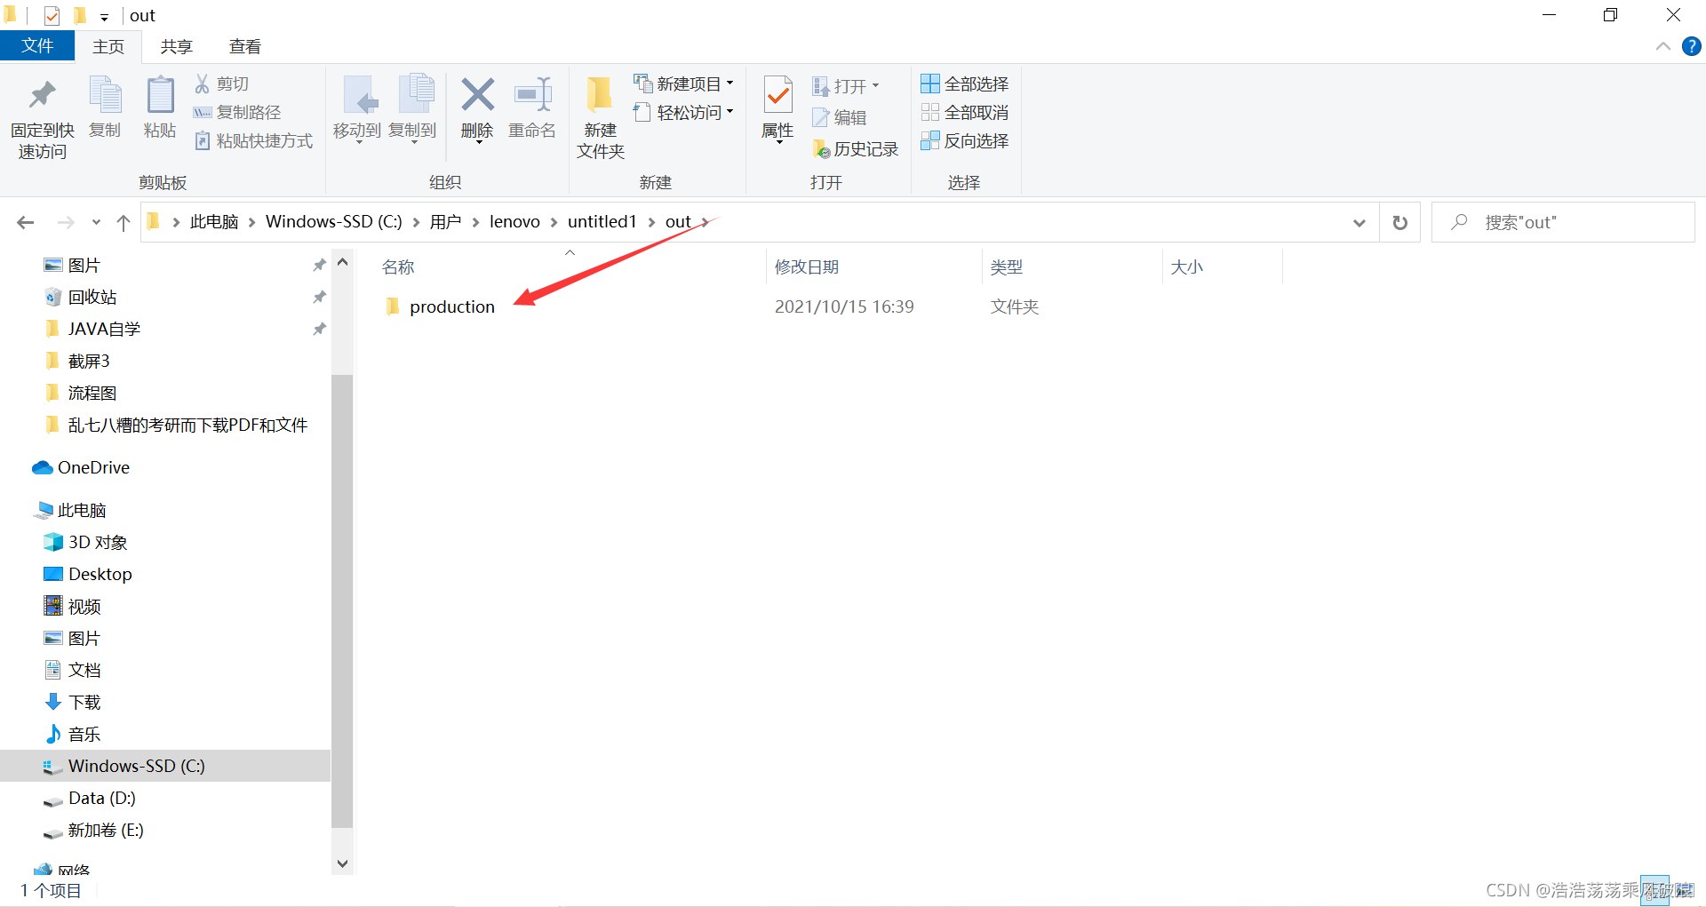Go forward with the right arrow
Screen dimensions: 1706x907
(66, 222)
